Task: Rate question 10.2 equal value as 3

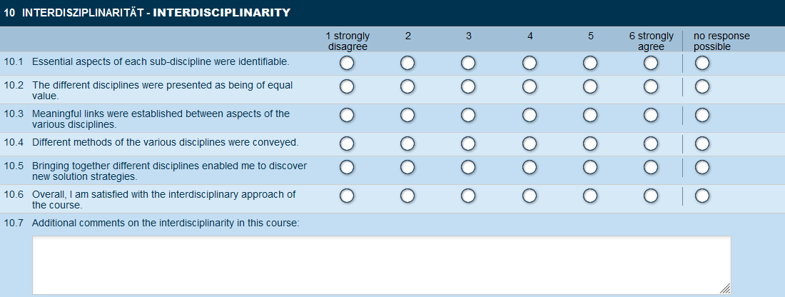Action: 468,87
